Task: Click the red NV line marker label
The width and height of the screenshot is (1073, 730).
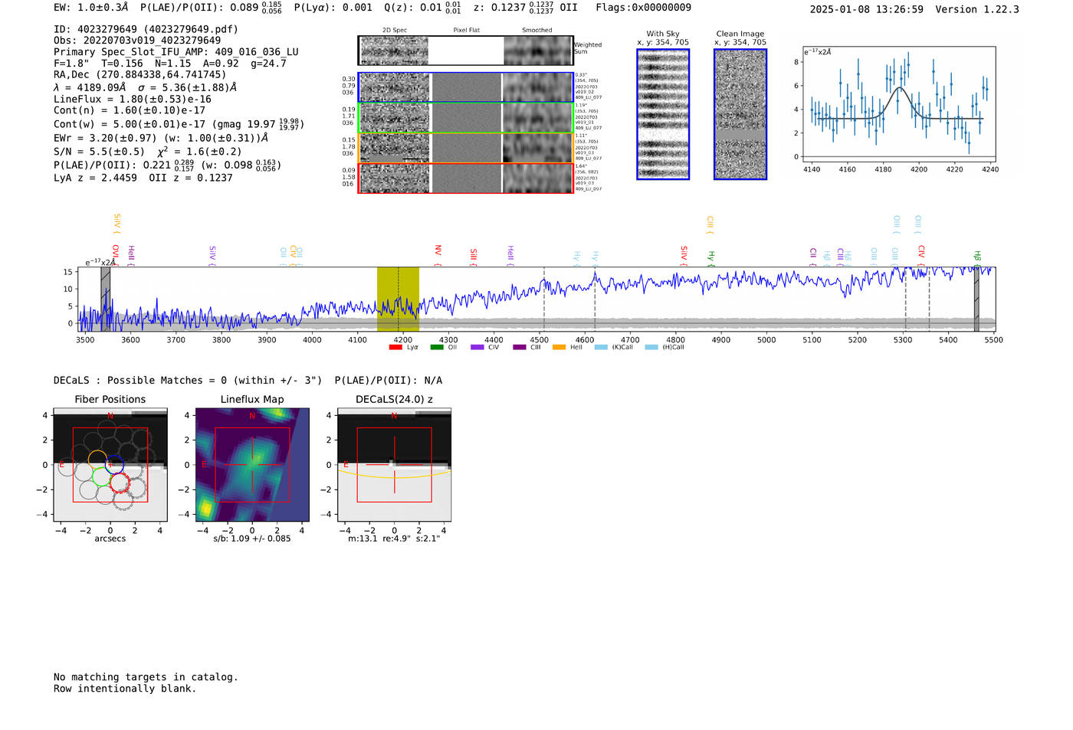Action: [x=438, y=250]
